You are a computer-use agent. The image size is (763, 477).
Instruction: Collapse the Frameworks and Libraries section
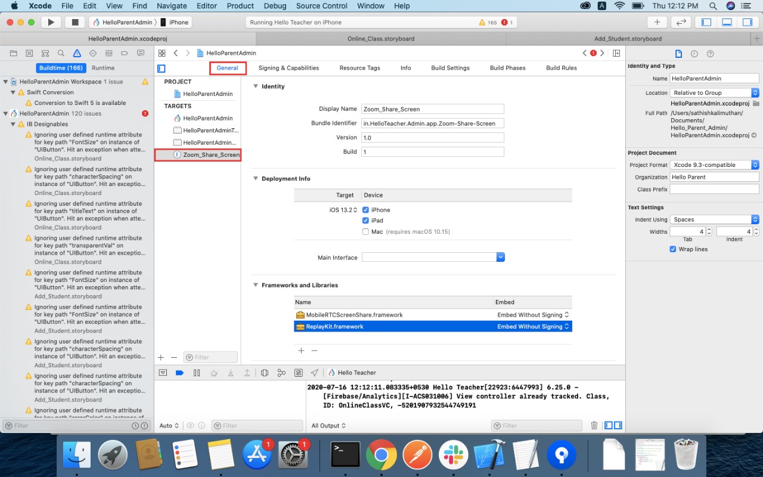(x=256, y=286)
